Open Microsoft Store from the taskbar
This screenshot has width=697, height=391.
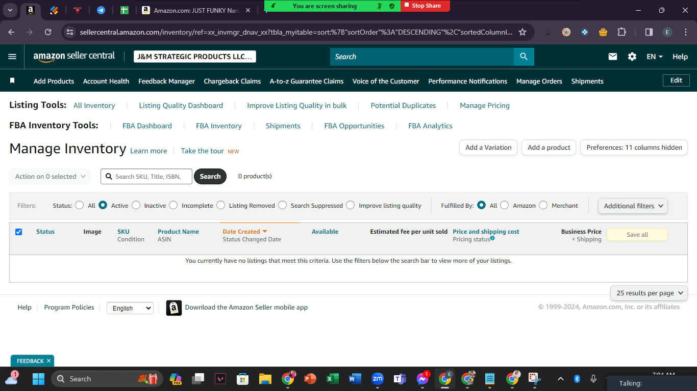pos(242,379)
